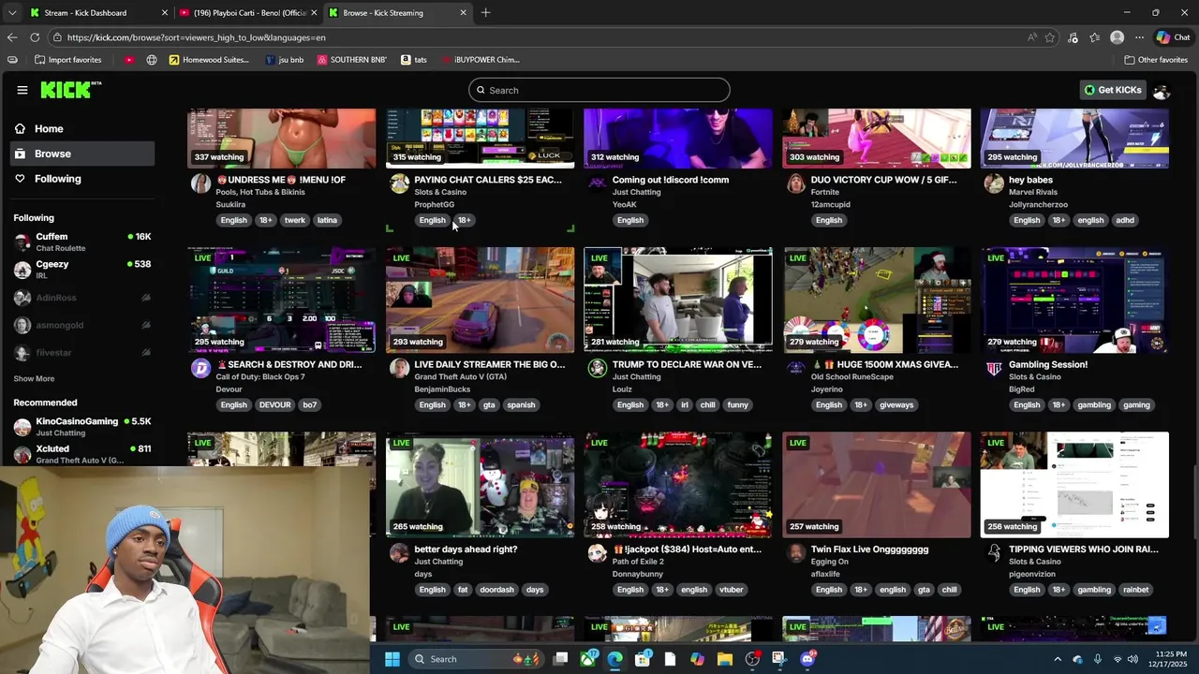Expand Show More in Following list
Image resolution: width=1199 pixels, height=674 pixels.
coord(34,378)
